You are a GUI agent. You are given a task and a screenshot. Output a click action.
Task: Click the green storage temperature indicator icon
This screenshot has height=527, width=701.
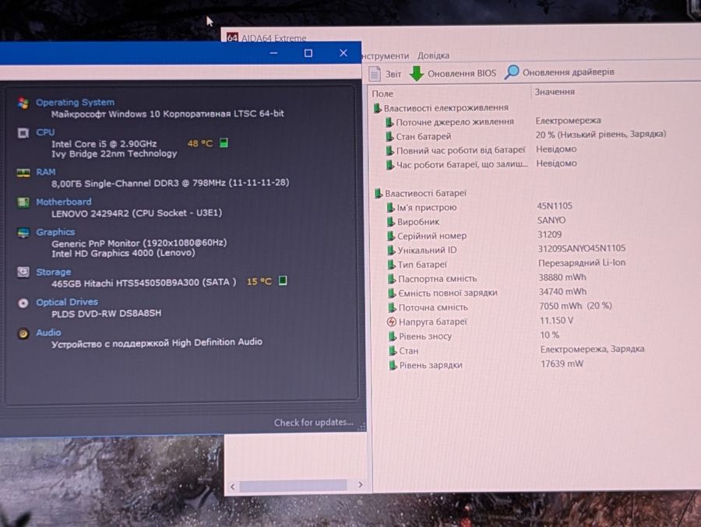283,280
